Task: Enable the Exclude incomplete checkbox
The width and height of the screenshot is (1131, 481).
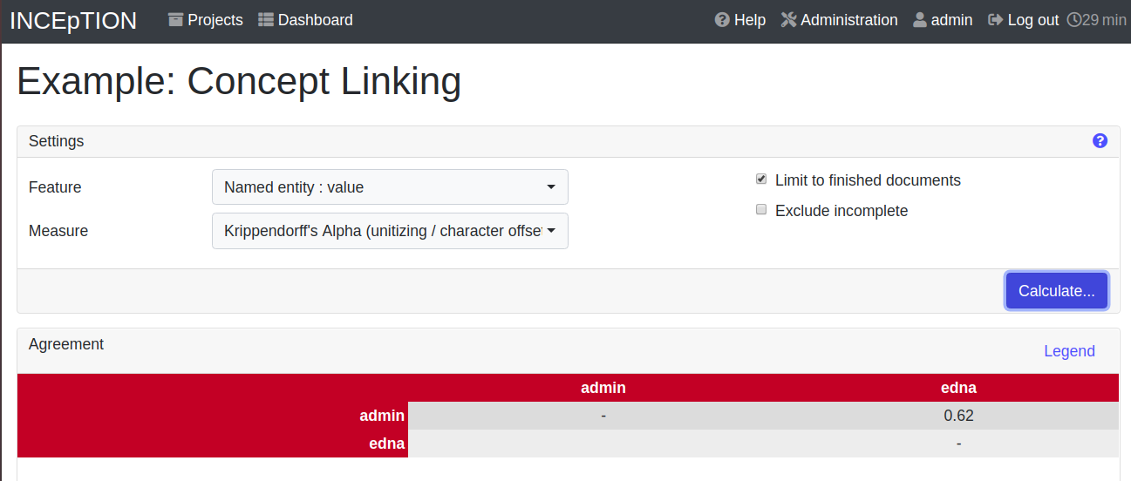Action: click(761, 210)
